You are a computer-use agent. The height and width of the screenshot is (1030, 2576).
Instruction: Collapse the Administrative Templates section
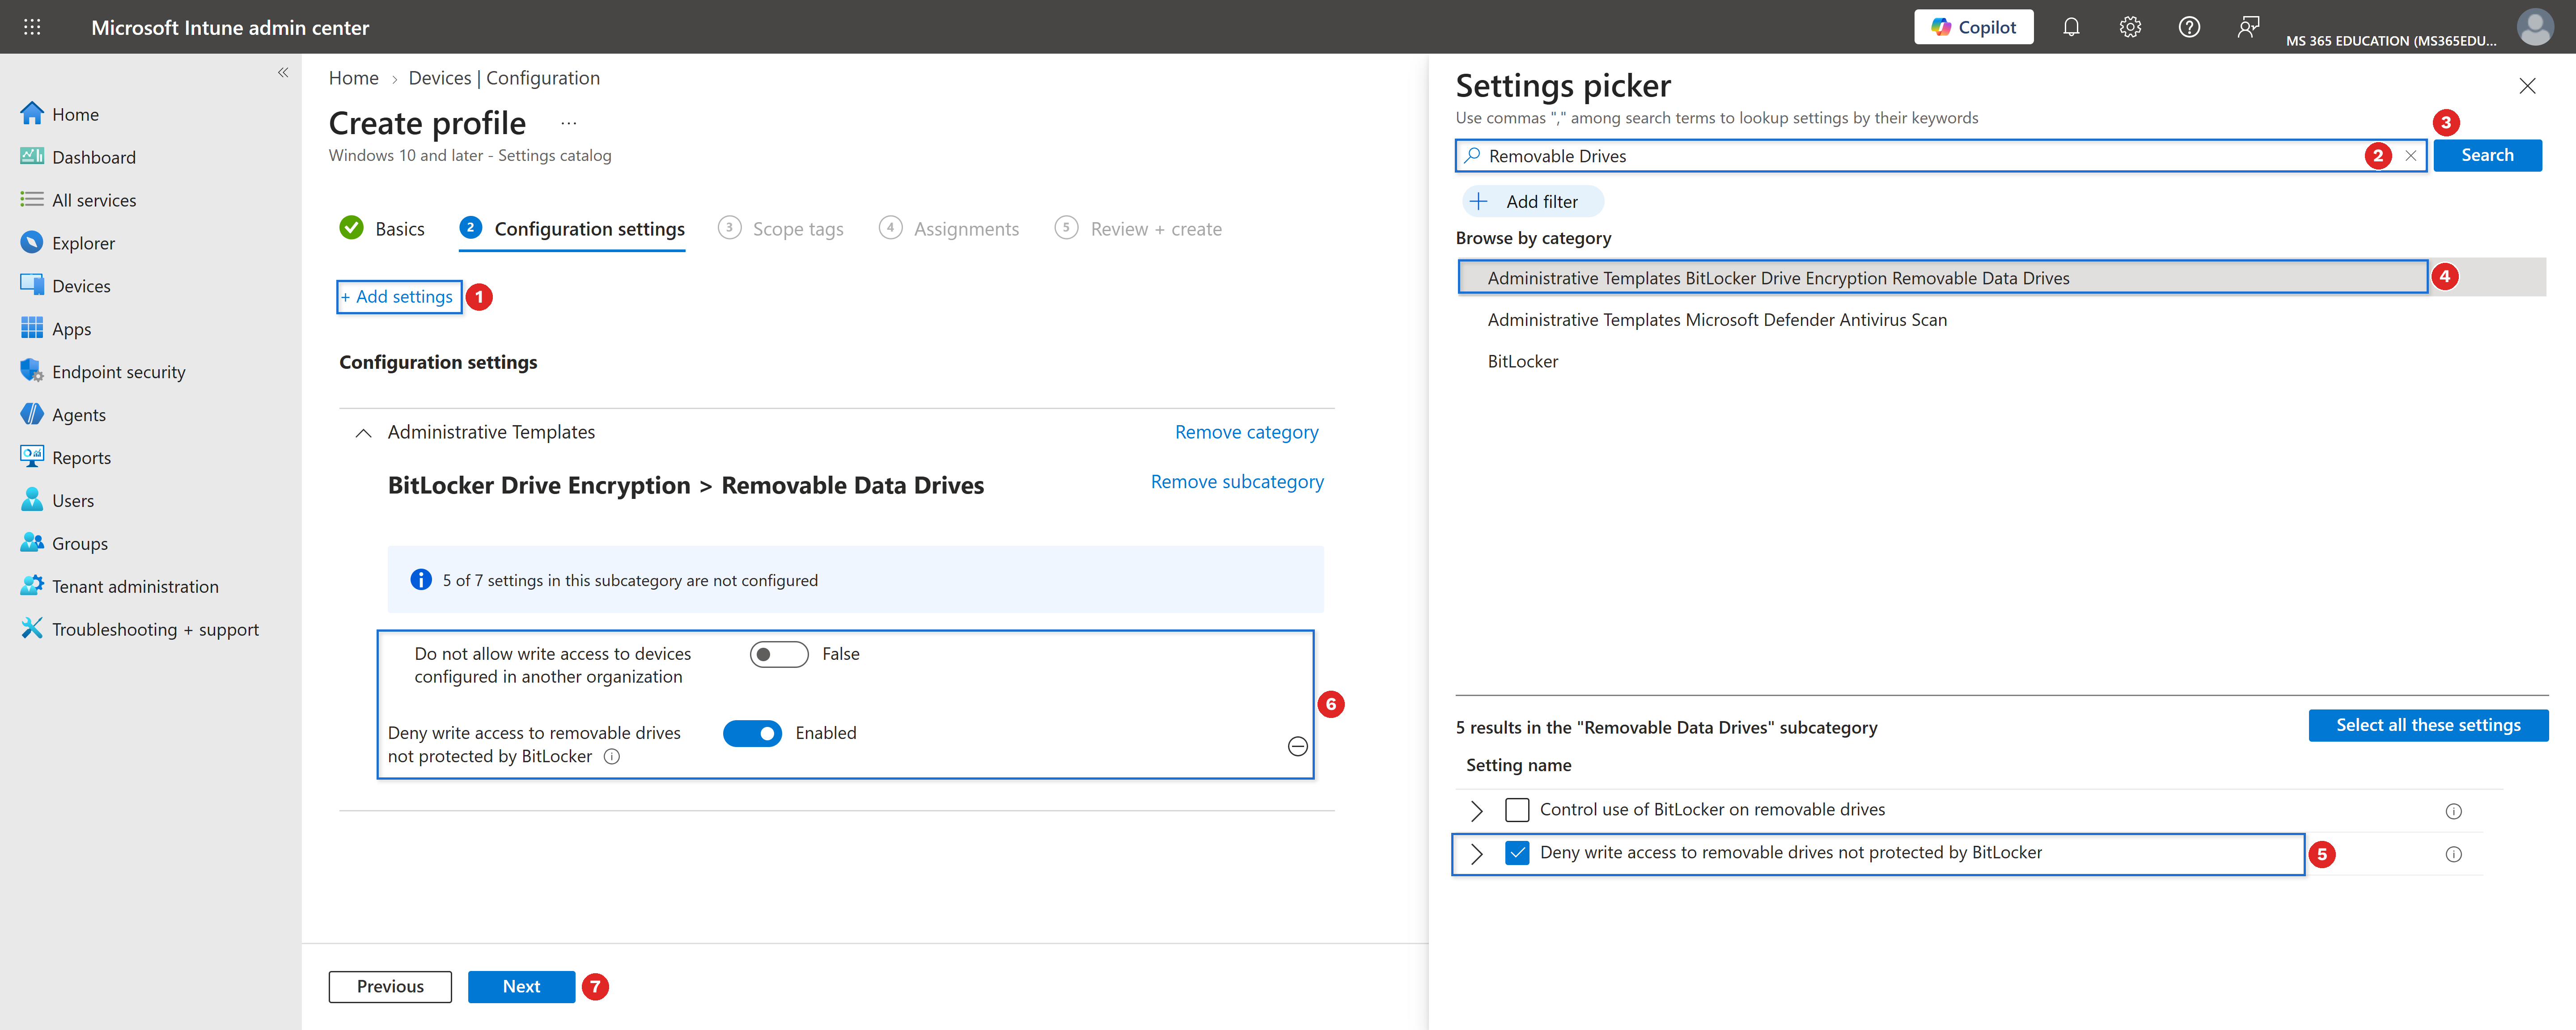364,433
